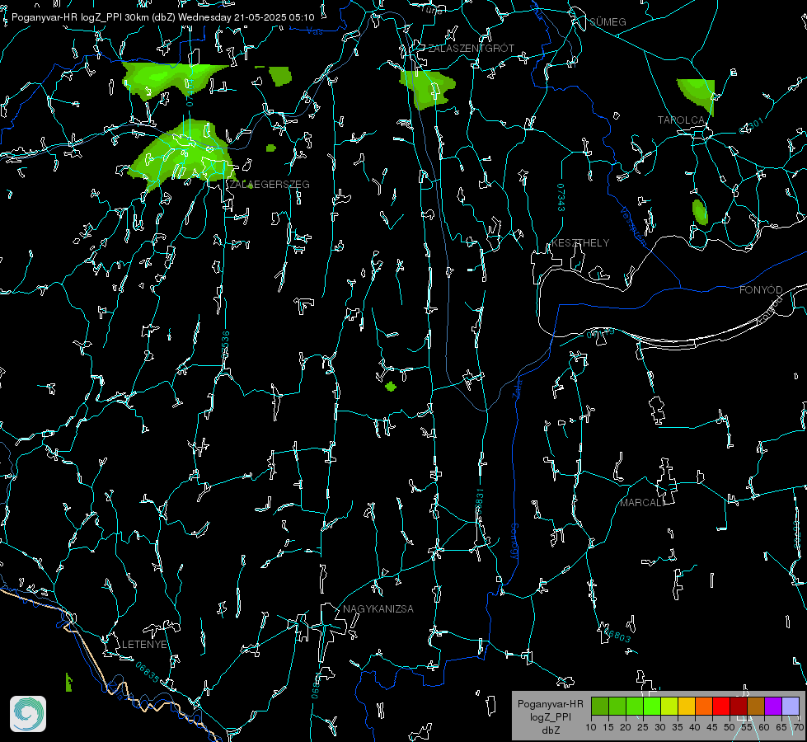Click the legend scale value 60
Viewport: 807px width, 742px height.
click(x=764, y=727)
